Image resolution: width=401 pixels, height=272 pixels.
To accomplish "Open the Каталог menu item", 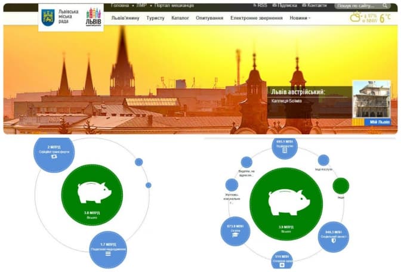I will (180, 18).
